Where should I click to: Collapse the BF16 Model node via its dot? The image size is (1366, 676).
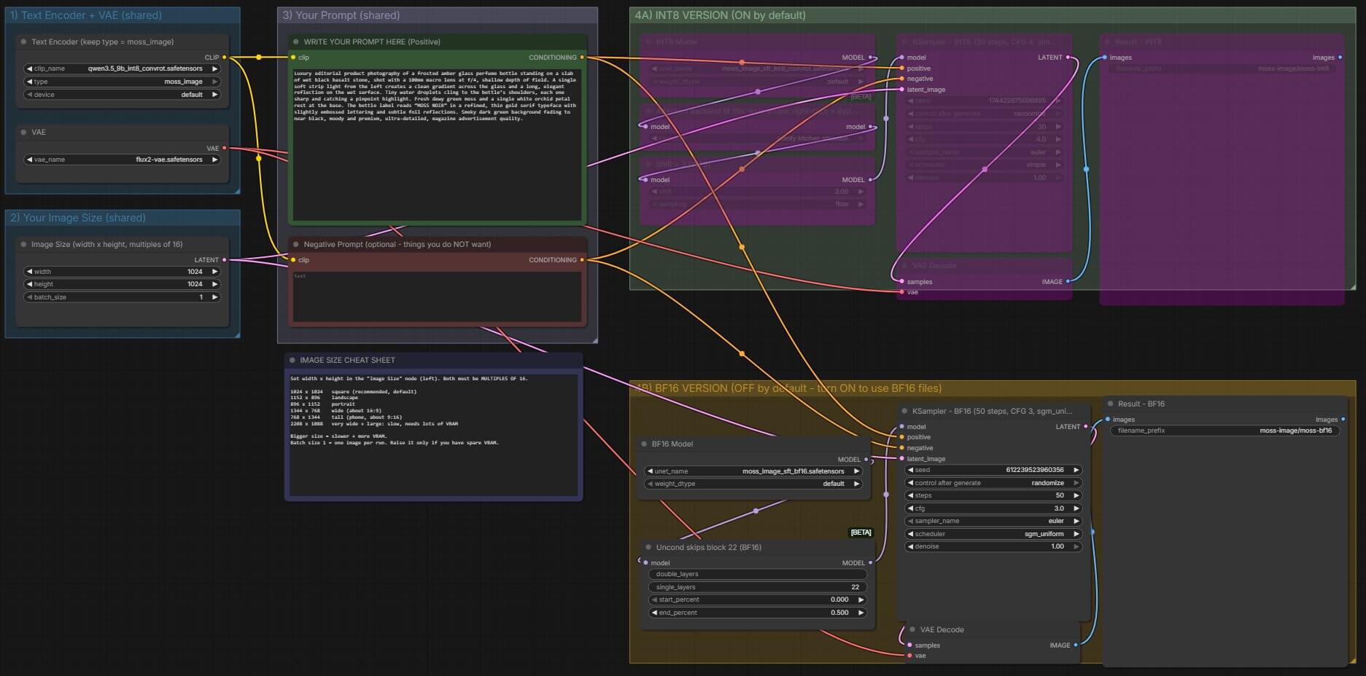[644, 444]
